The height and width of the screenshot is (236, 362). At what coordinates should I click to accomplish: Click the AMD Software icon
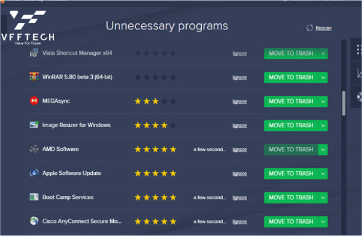pyautogui.click(x=34, y=149)
